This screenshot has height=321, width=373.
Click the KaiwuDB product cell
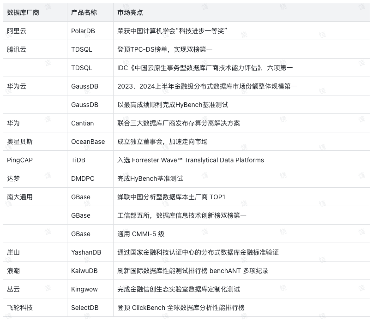(90, 271)
